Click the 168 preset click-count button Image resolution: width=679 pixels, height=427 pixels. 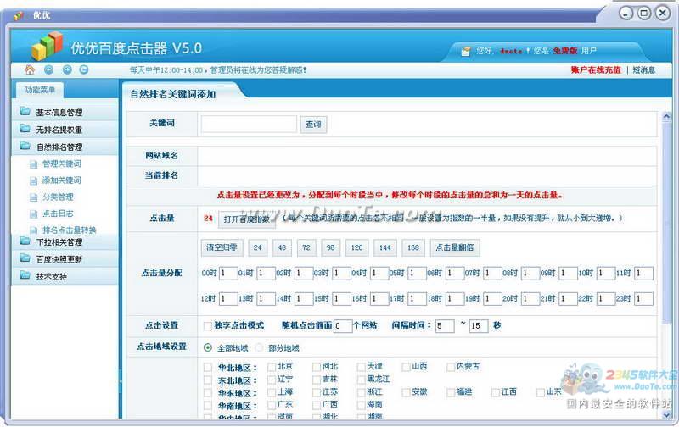(413, 247)
